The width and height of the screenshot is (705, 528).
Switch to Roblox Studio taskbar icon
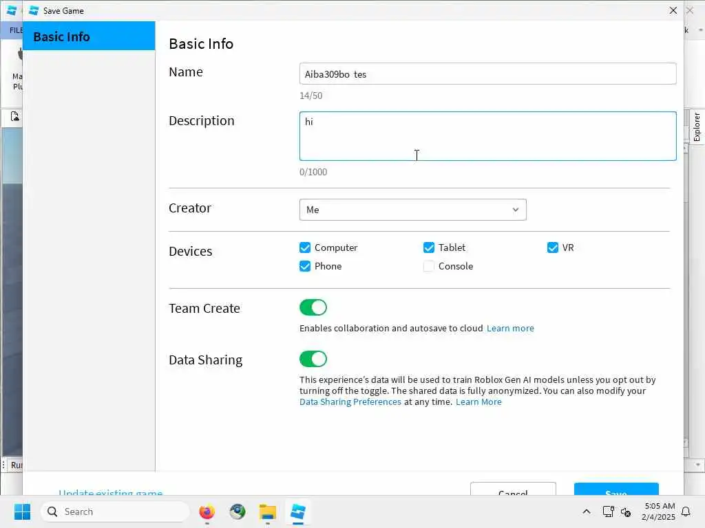coord(298,511)
